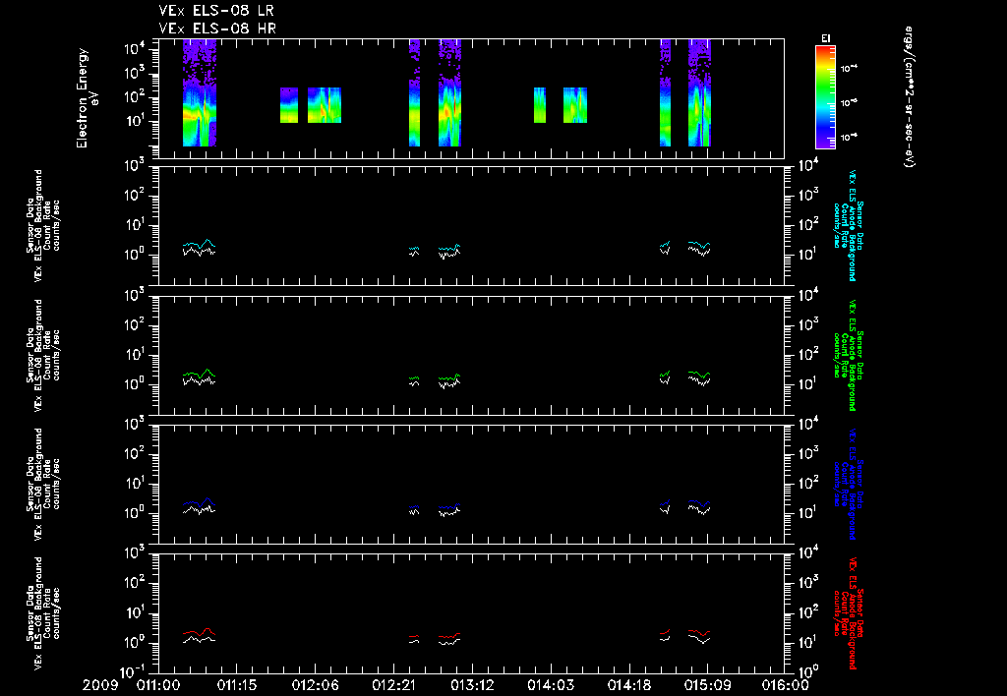
Task: Select the 'VEx ELS-08 LR' title text
Action: 216,11
